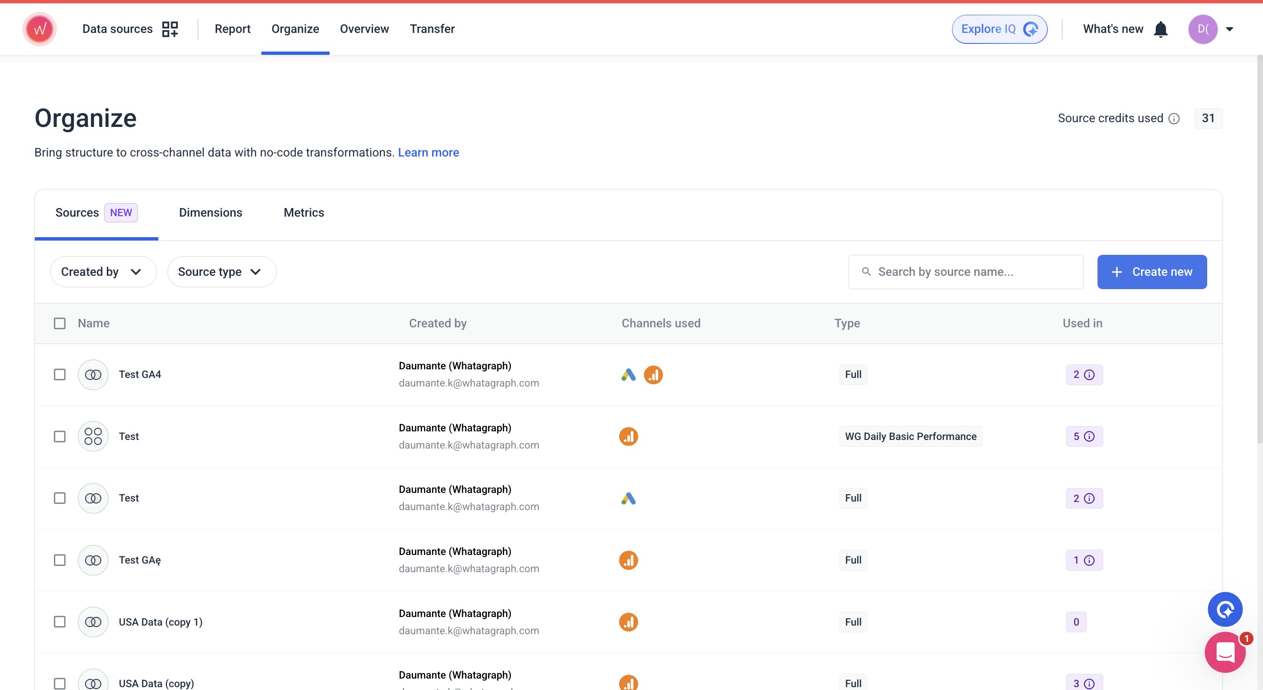Check the box for Test GA4

pos(59,375)
